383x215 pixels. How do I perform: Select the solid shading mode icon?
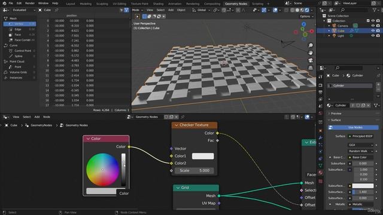[297, 10]
